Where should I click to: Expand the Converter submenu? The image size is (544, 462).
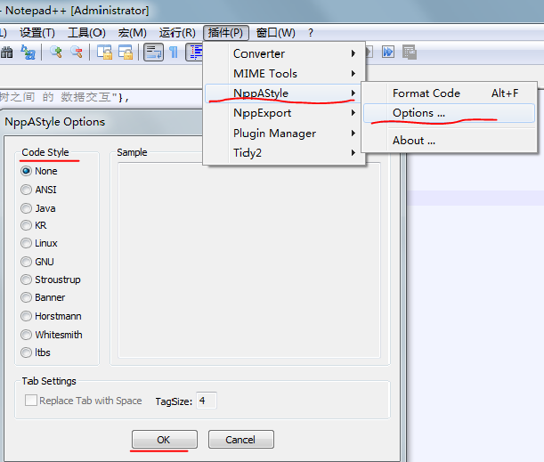(284, 53)
